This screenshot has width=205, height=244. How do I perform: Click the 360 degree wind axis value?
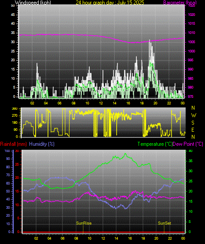[15, 109]
